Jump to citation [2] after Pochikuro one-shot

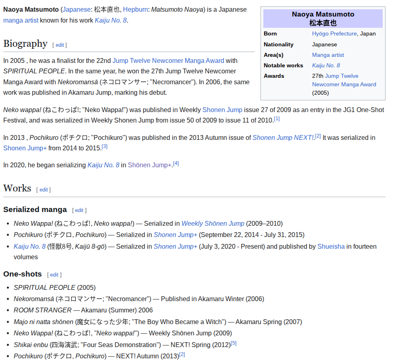[x=182, y=355]
